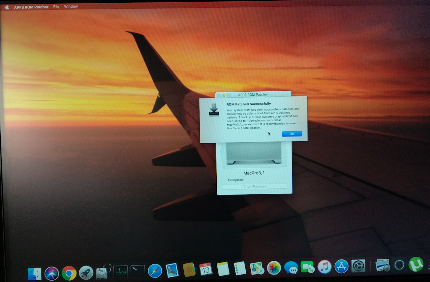Click the ROM chip icon in dialog
This screenshot has width=430, height=282.
tap(214, 111)
